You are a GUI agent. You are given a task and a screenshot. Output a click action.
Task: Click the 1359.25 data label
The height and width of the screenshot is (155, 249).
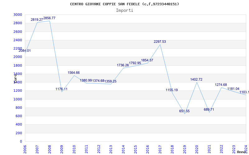click(110, 81)
